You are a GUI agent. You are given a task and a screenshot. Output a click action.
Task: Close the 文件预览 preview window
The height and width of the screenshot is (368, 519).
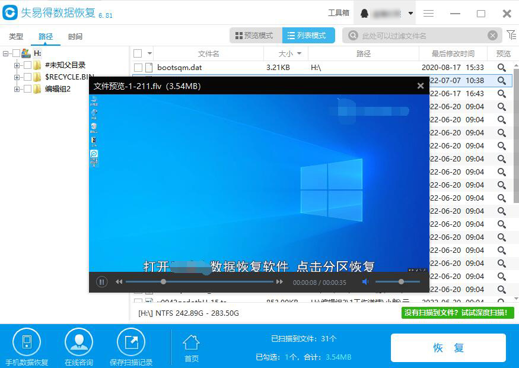click(x=421, y=86)
